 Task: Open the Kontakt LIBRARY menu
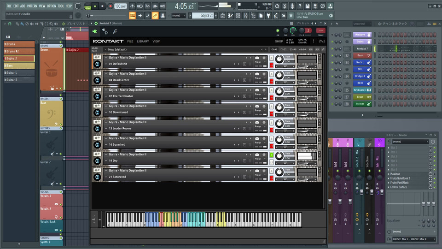[x=143, y=41]
